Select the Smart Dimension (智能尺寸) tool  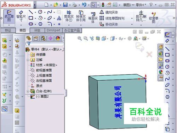21,16
